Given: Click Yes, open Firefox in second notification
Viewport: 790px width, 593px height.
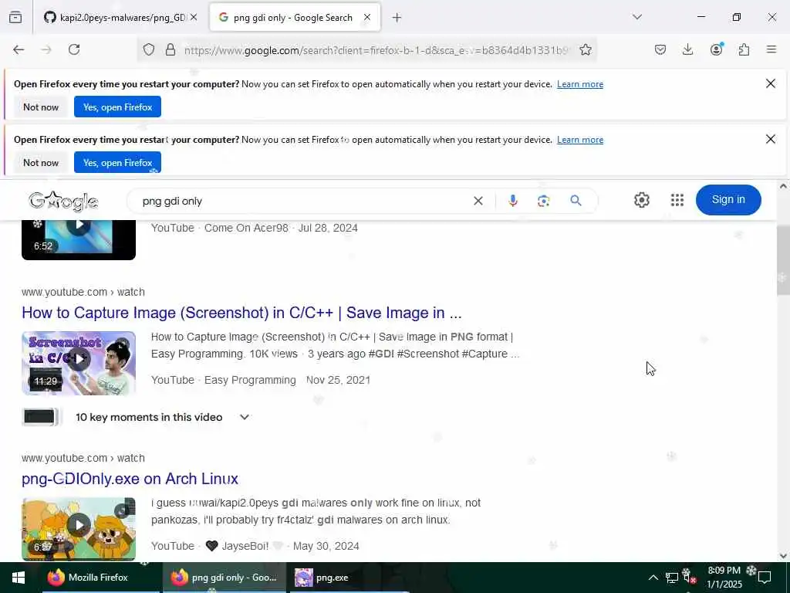Looking at the screenshot, I should pos(117,162).
